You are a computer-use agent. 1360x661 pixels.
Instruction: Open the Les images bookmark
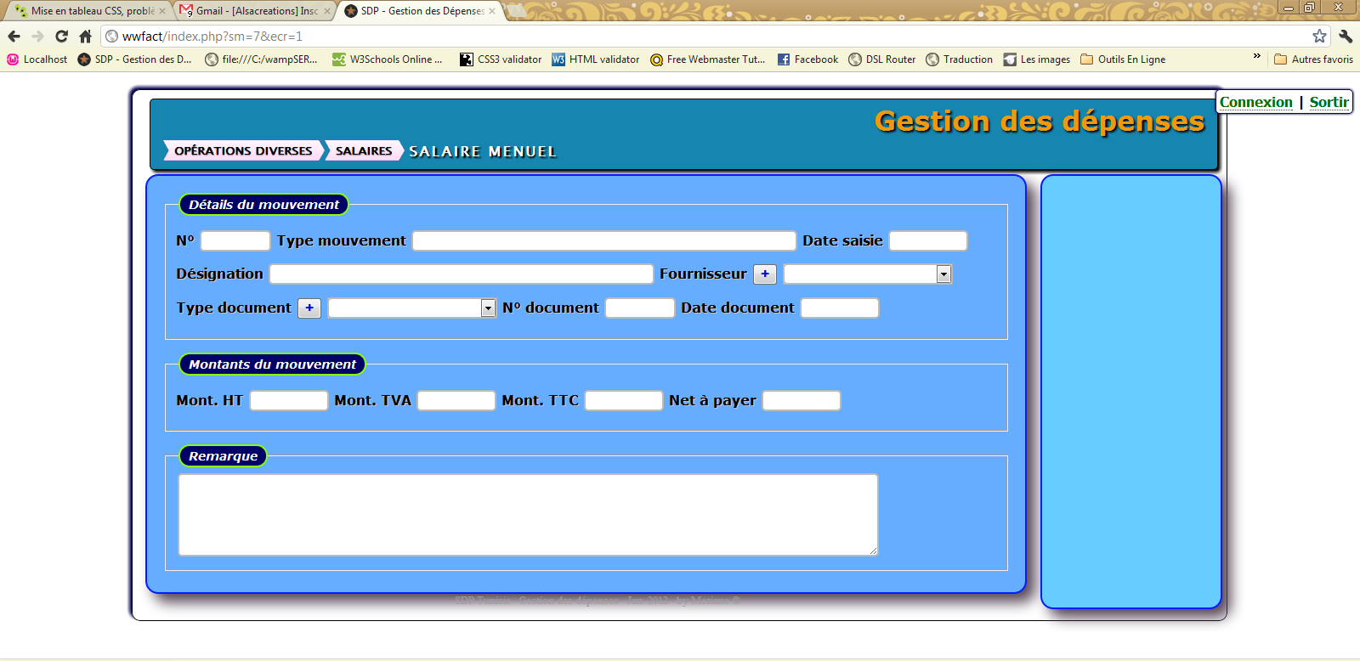(1037, 59)
